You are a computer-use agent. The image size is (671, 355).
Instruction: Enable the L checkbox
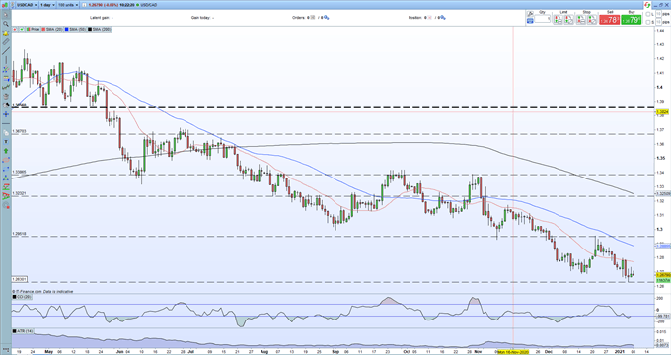click(648, 14)
